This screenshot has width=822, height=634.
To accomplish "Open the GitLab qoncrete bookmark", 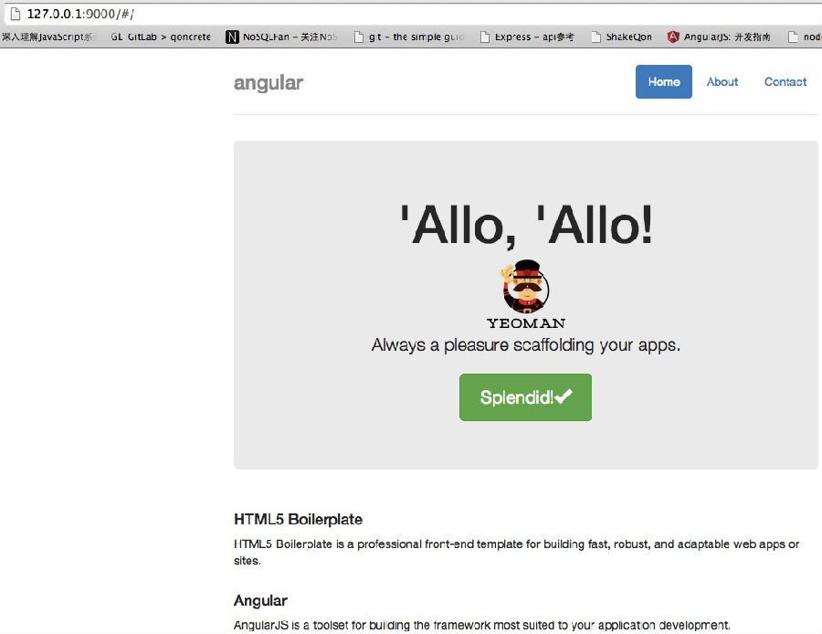I will 161,37.
